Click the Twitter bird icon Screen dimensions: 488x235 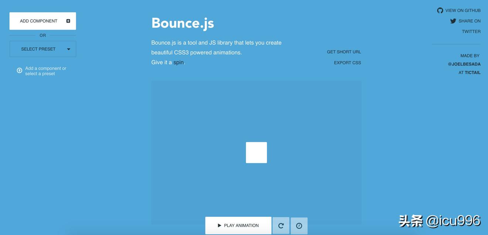coord(453,21)
